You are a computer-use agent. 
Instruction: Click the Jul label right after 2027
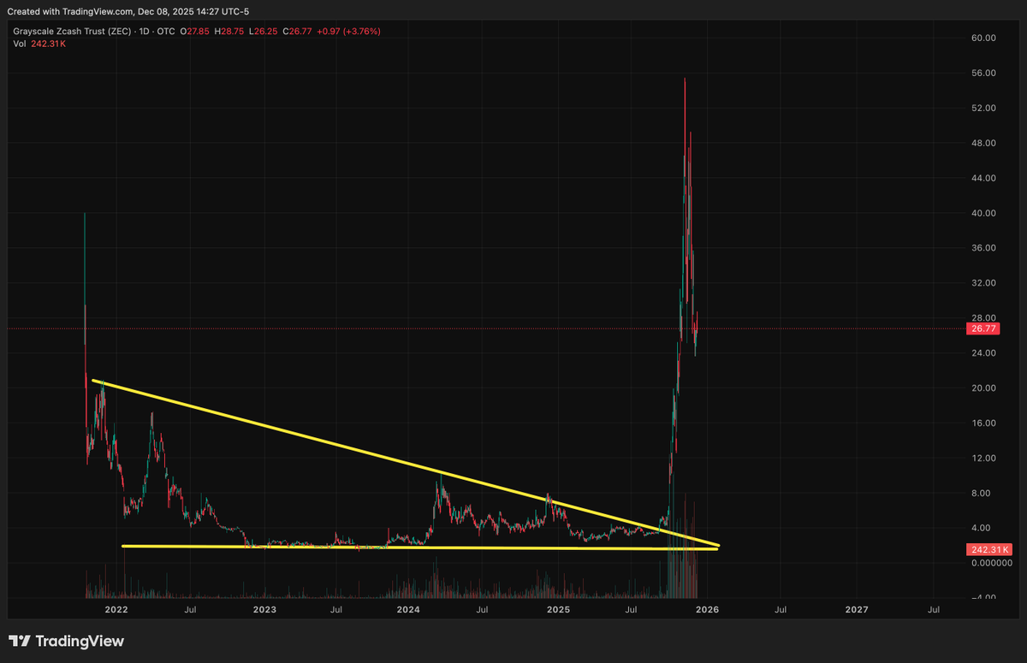coord(934,609)
